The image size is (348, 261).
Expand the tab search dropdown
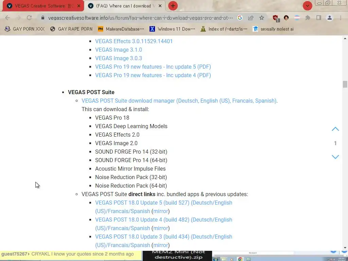pos(307,6)
